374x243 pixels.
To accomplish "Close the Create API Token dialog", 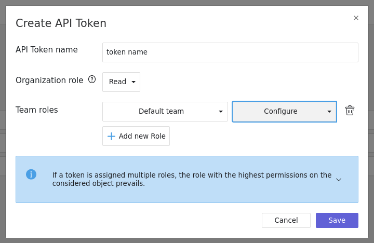I will pos(356,18).
